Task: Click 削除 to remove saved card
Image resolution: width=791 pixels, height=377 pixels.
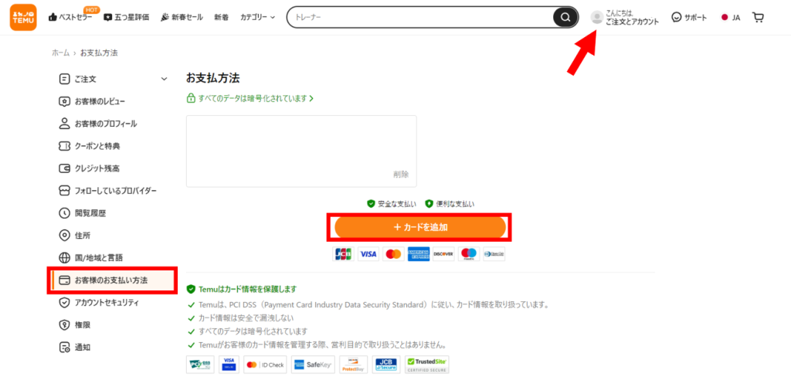Action: pyautogui.click(x=400, y=174)
